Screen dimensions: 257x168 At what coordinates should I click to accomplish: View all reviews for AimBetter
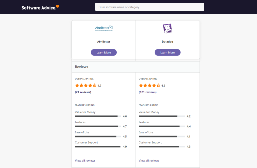coord(85,160)
